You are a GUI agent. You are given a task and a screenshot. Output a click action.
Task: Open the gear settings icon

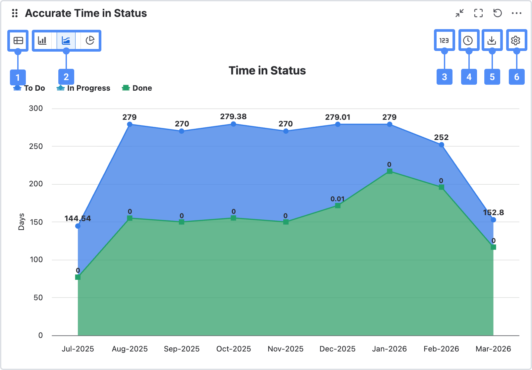coord(516,40)
